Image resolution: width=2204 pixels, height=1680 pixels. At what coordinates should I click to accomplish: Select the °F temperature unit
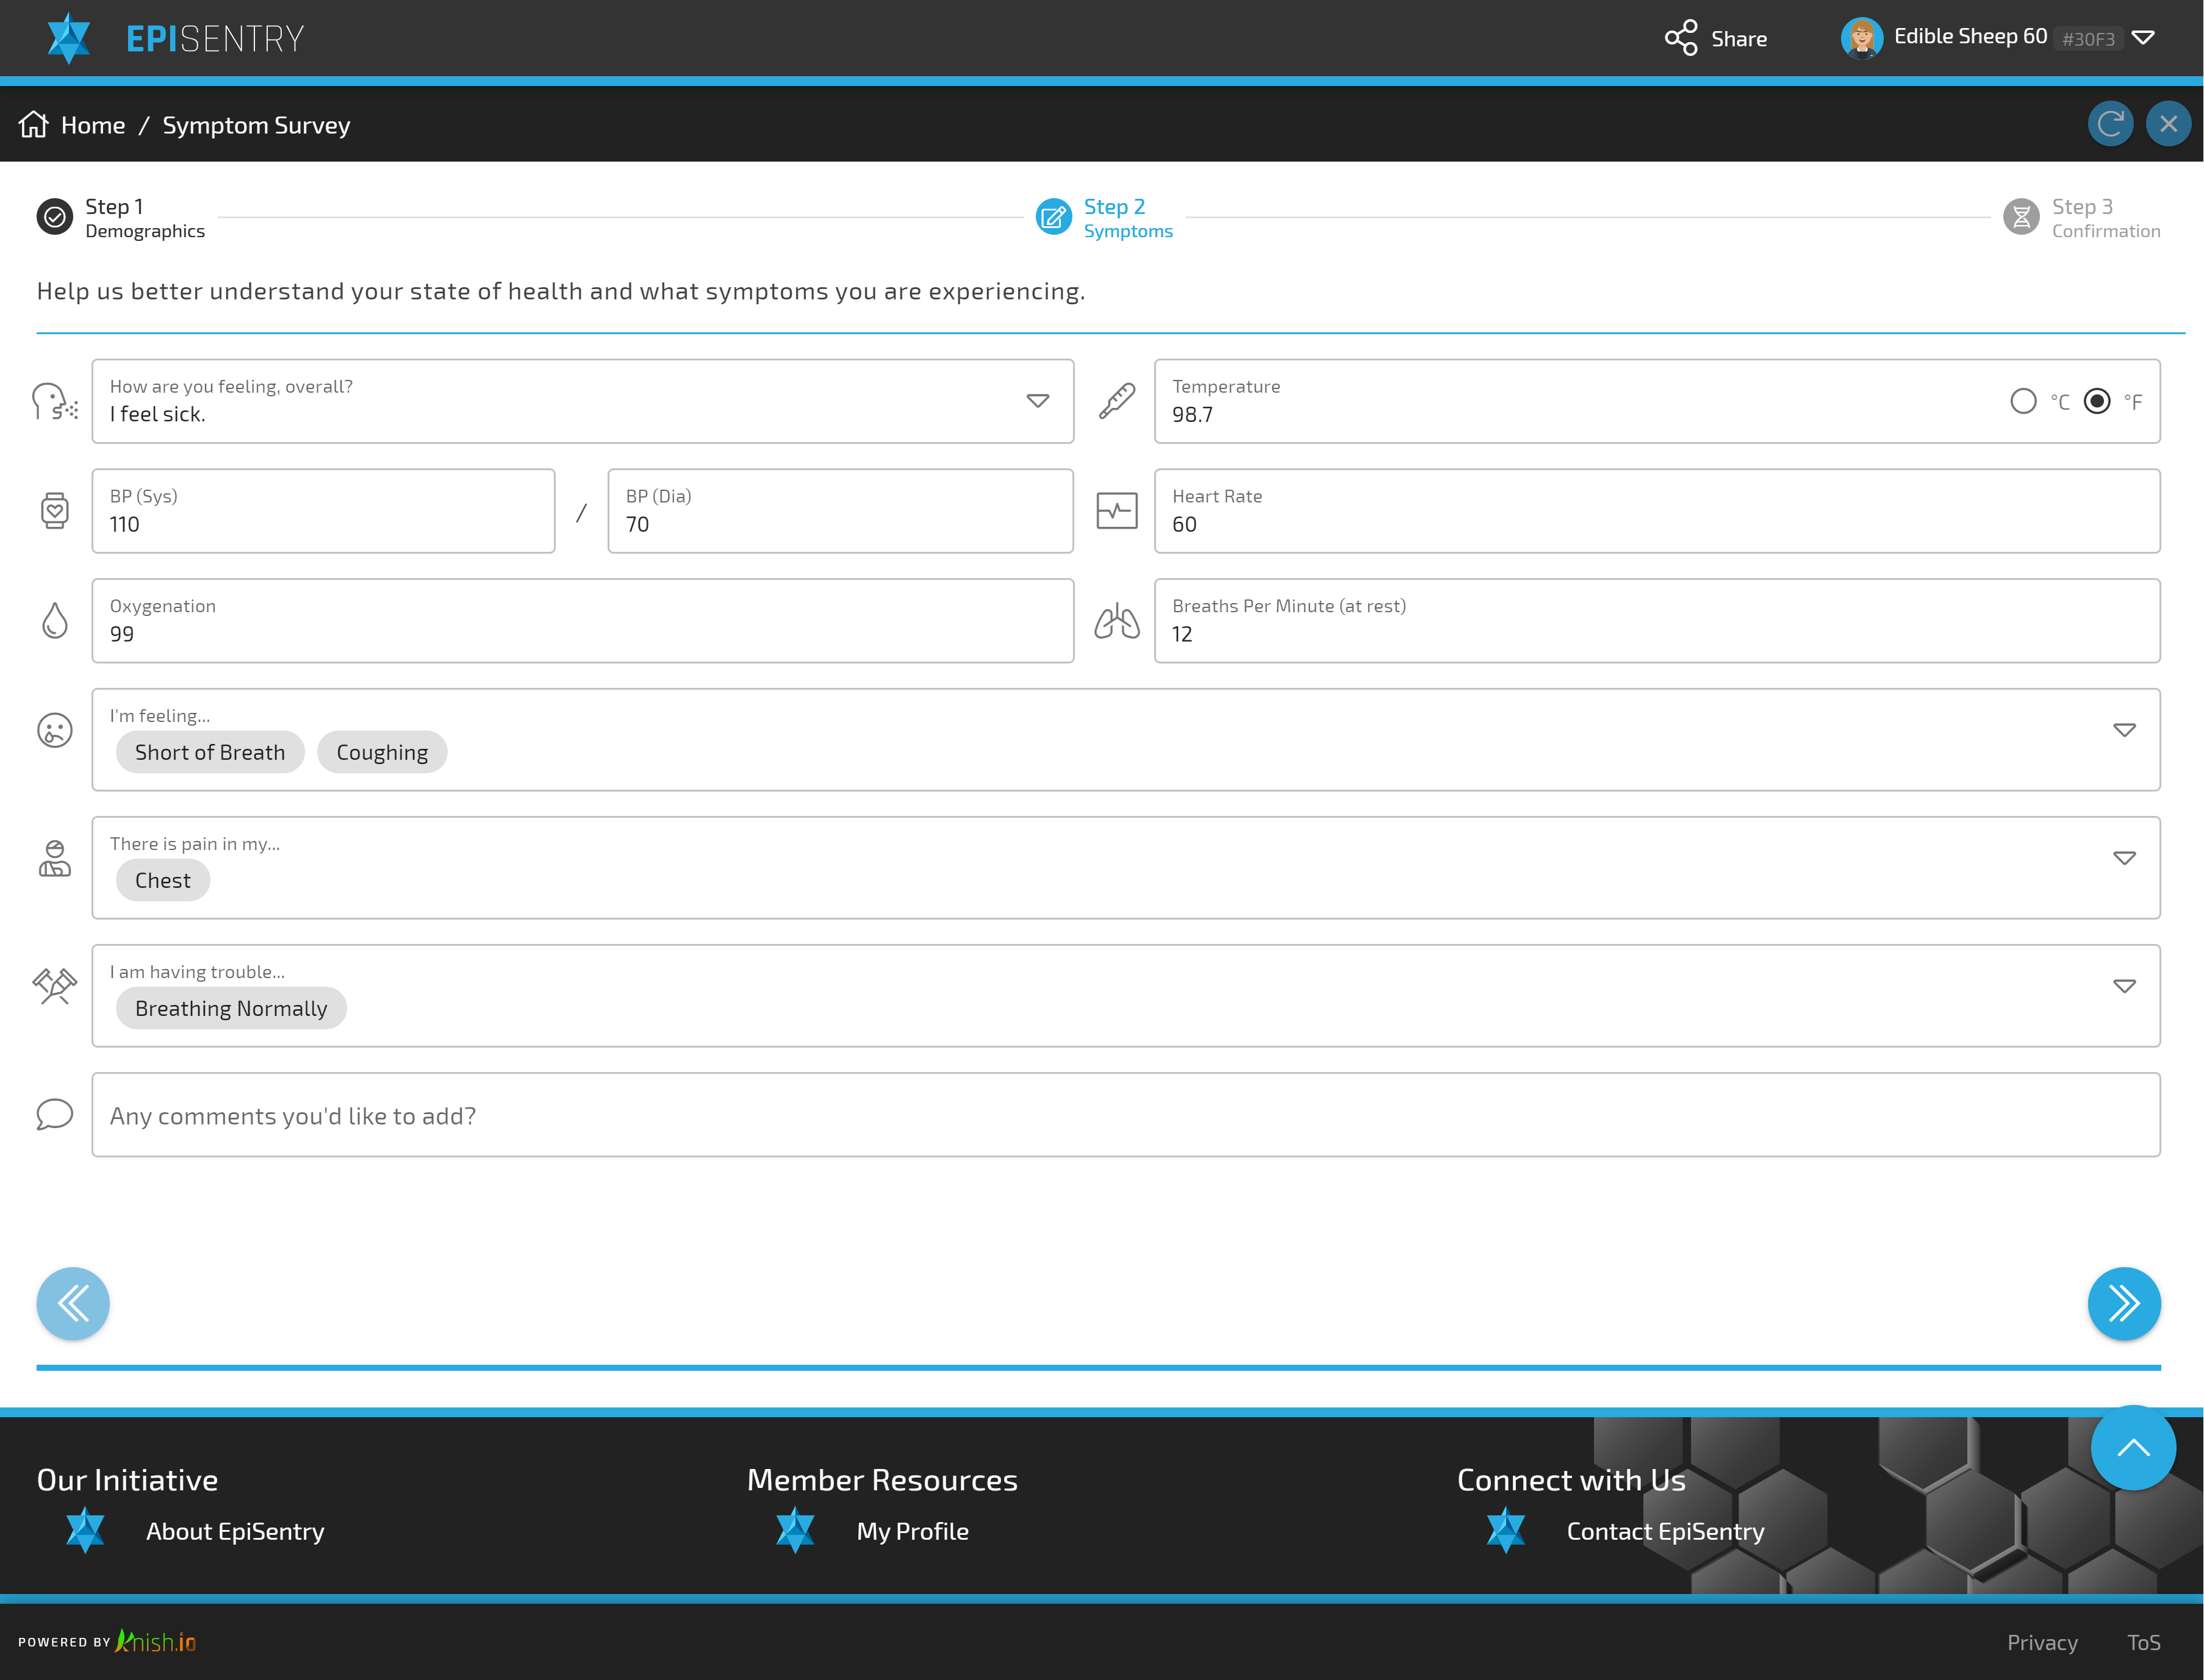(x=2097, y=401)
